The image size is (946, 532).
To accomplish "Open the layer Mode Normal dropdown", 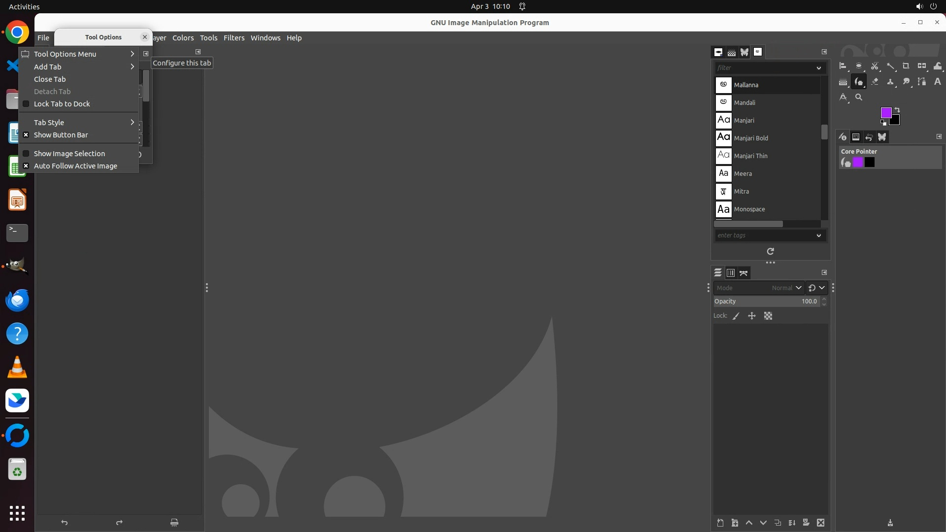I will [x=759, y=288].
